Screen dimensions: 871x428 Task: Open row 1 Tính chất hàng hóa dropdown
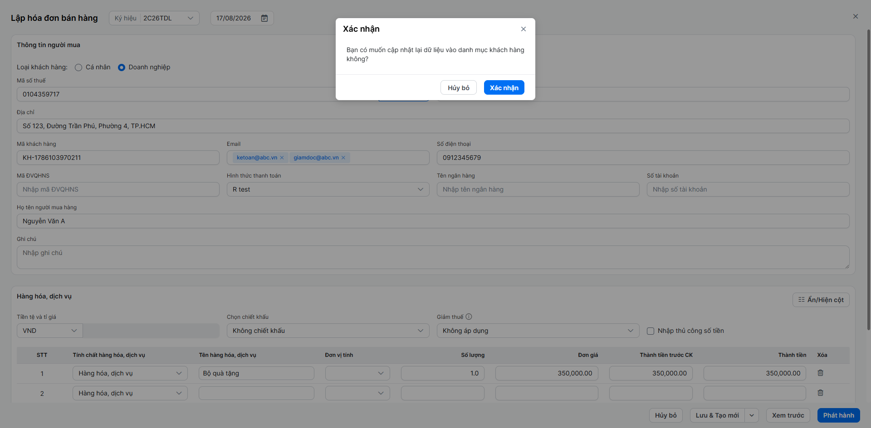coord(130,373)
